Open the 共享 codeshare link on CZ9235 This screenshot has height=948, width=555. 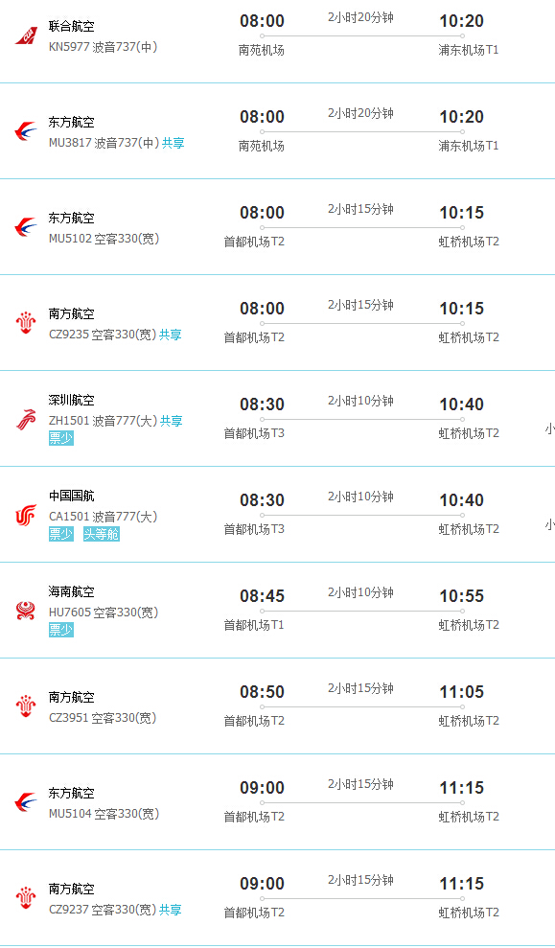pyautogui.click(x=170, y=335)
